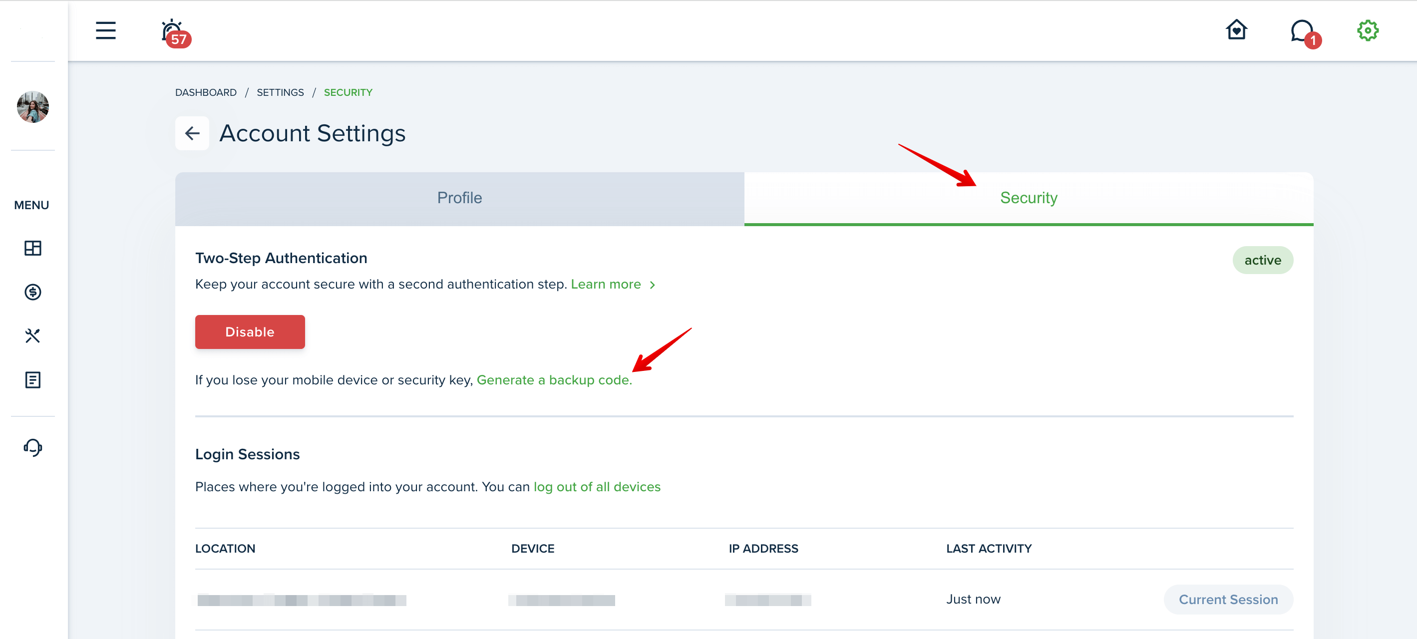Open the documents icon in sidebar

(x=33, y=379)
